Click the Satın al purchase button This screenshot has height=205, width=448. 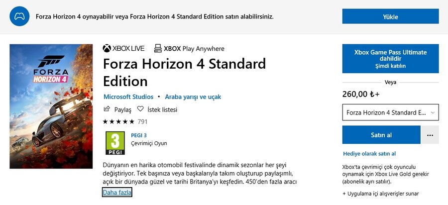(x=381, y=135)
